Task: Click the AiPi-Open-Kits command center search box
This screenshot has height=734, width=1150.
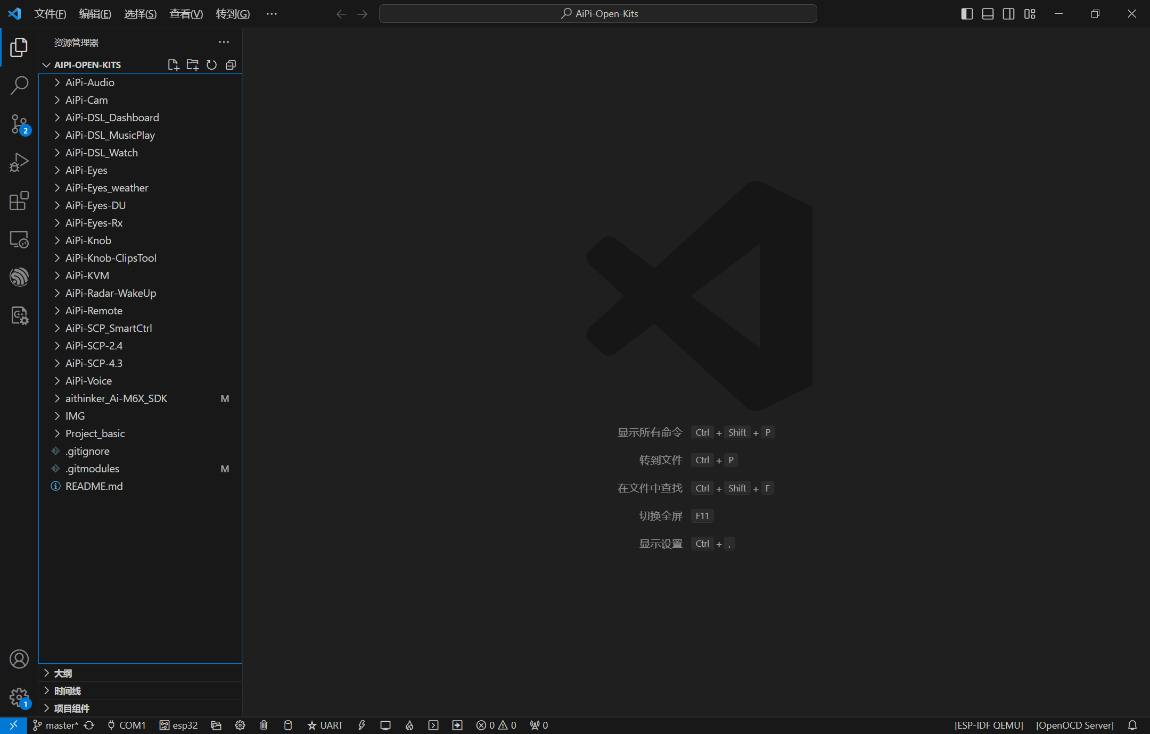Action: tap(598, 14)
